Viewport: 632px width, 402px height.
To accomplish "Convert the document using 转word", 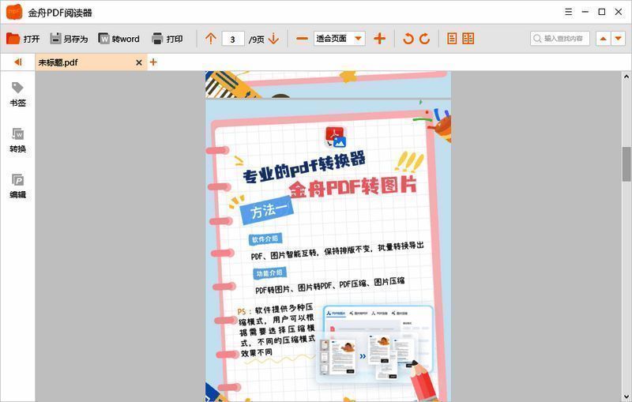I will (119, 39).
